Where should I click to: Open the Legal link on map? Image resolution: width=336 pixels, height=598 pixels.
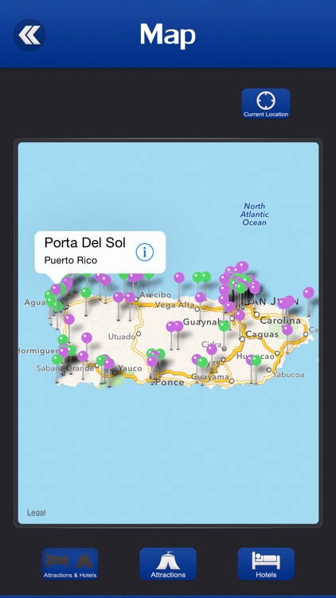pyautogui.click(x=36, y=512)
